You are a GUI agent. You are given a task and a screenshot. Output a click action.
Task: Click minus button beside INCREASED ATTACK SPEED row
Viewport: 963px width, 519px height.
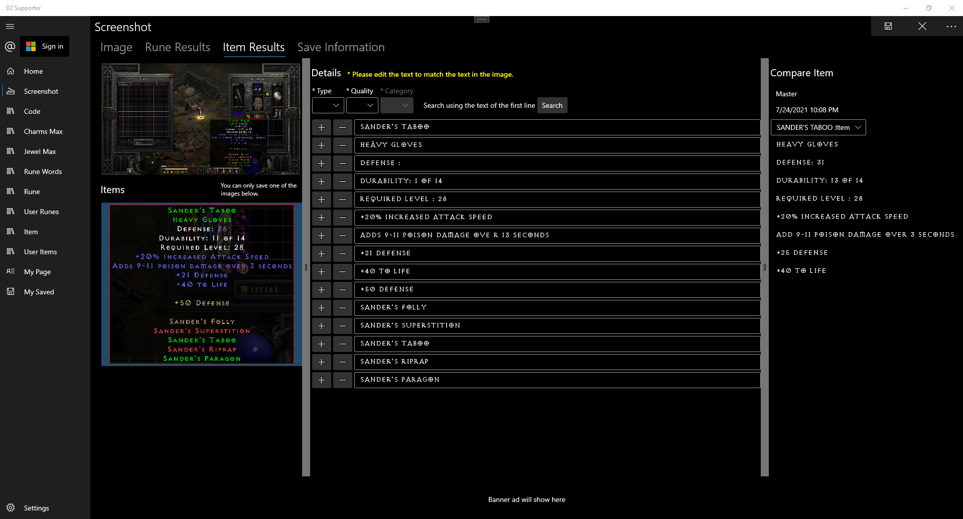(x=342, y=218)
